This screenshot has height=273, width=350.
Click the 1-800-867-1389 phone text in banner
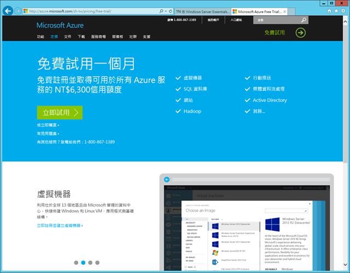pos(100,142)
